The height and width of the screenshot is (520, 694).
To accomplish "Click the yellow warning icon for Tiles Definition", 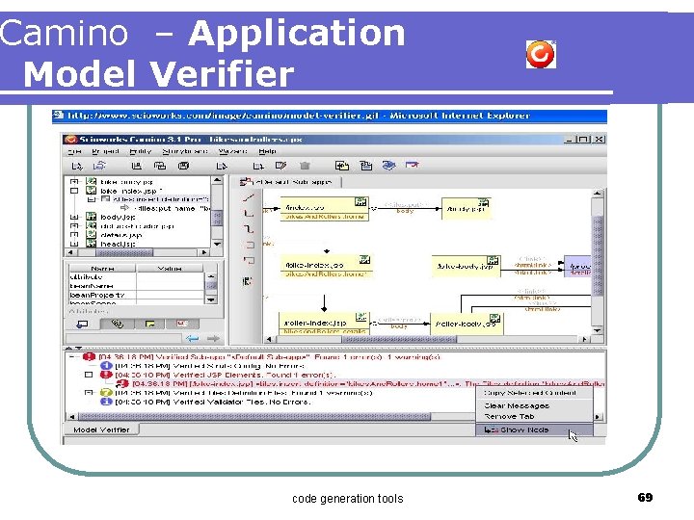I will 106,393.
